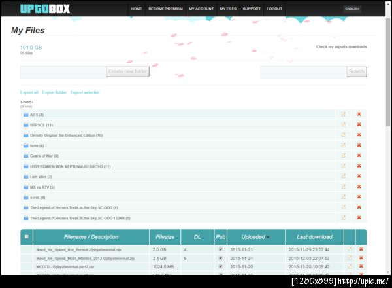Sort by Filesize column header
Viewport: 392px width, 288px height.
165,237
